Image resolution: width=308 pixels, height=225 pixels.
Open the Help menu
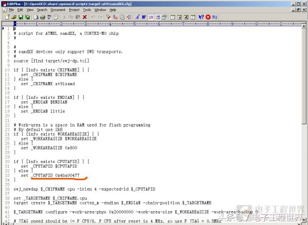(113, 10)
